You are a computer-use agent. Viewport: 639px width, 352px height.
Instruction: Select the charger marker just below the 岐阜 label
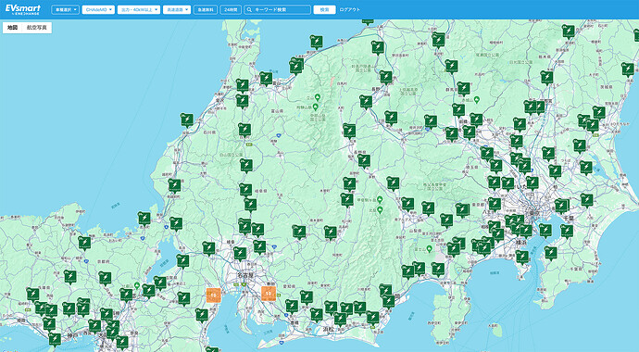point(240,254)
